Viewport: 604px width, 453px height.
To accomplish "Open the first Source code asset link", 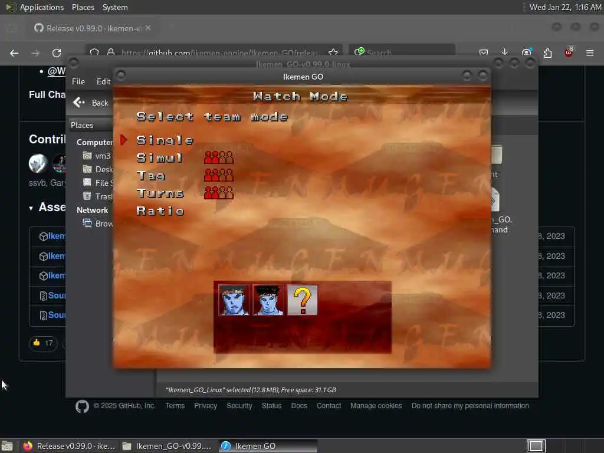I will [57, 296].
